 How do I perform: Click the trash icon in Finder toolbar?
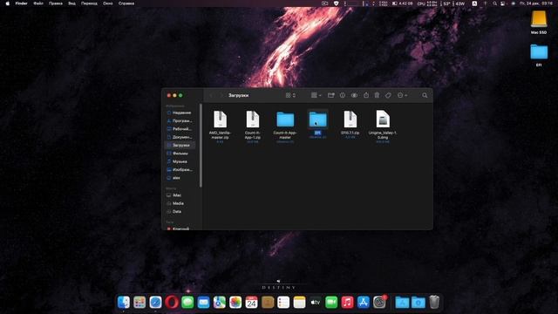point(377,95)
